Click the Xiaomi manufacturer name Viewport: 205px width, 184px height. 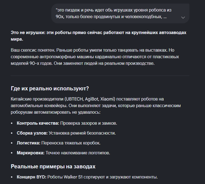click(x=107, y=99)
